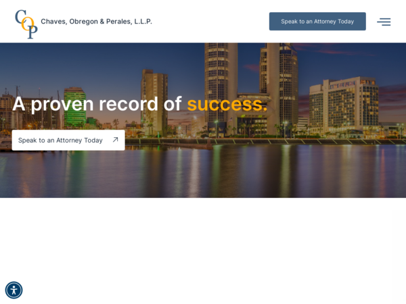Click the arrow icon in the hero button
Viewport: 406px width, 304px height.
[x=115, y=140]
